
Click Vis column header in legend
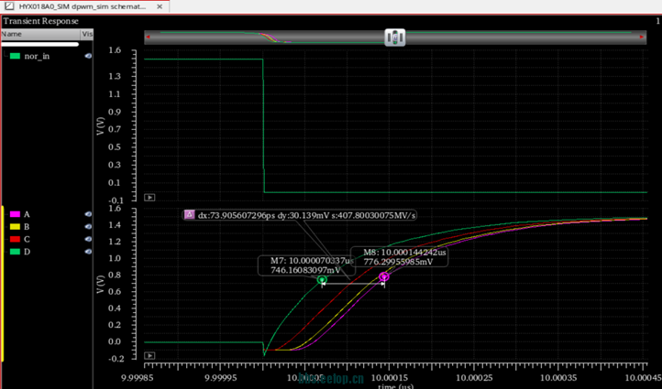click(x=87, y=34)
